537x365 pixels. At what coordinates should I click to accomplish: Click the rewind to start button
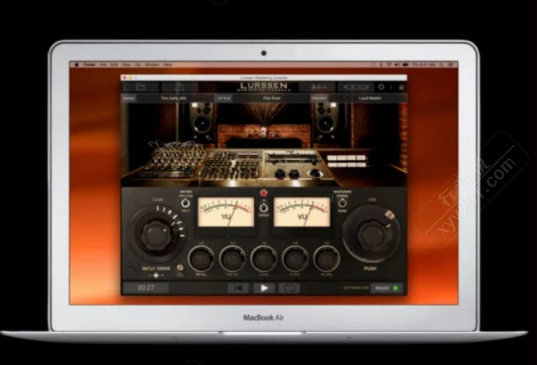coord(238,289)
